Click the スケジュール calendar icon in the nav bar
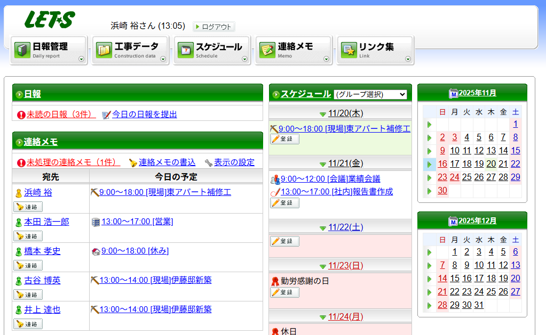 pos(185,50)
